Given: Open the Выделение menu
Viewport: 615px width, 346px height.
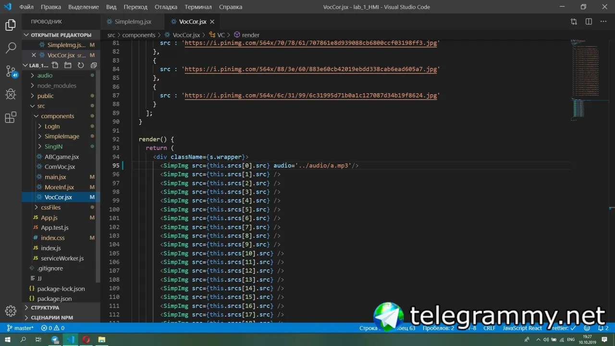Looking at the screenshot, I should pos(84,7).
